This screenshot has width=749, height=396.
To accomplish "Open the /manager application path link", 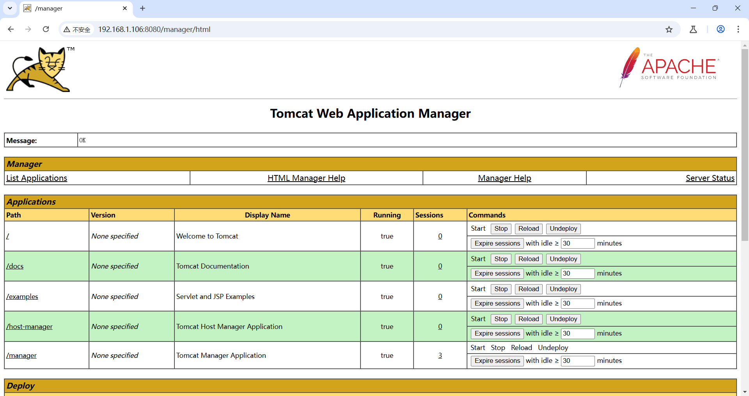I will [x=21, y=355].
